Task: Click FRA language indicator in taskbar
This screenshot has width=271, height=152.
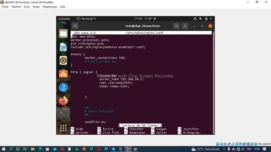Action: 249,149
